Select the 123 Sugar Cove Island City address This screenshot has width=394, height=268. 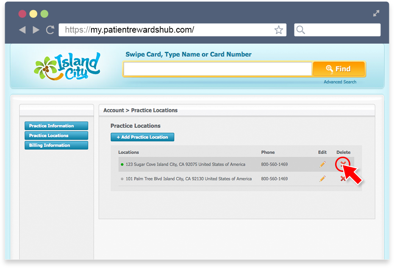186,165
